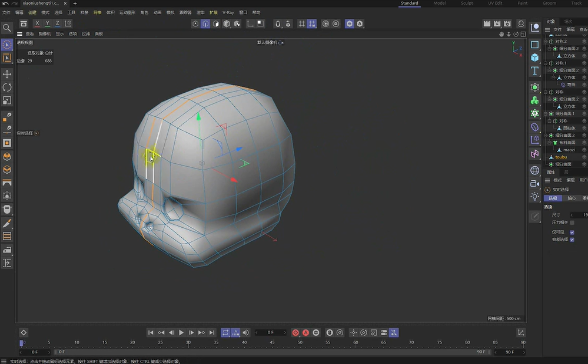
Task: Open Edit Render Settings clapper gear icon
Action: coord(507,23)
